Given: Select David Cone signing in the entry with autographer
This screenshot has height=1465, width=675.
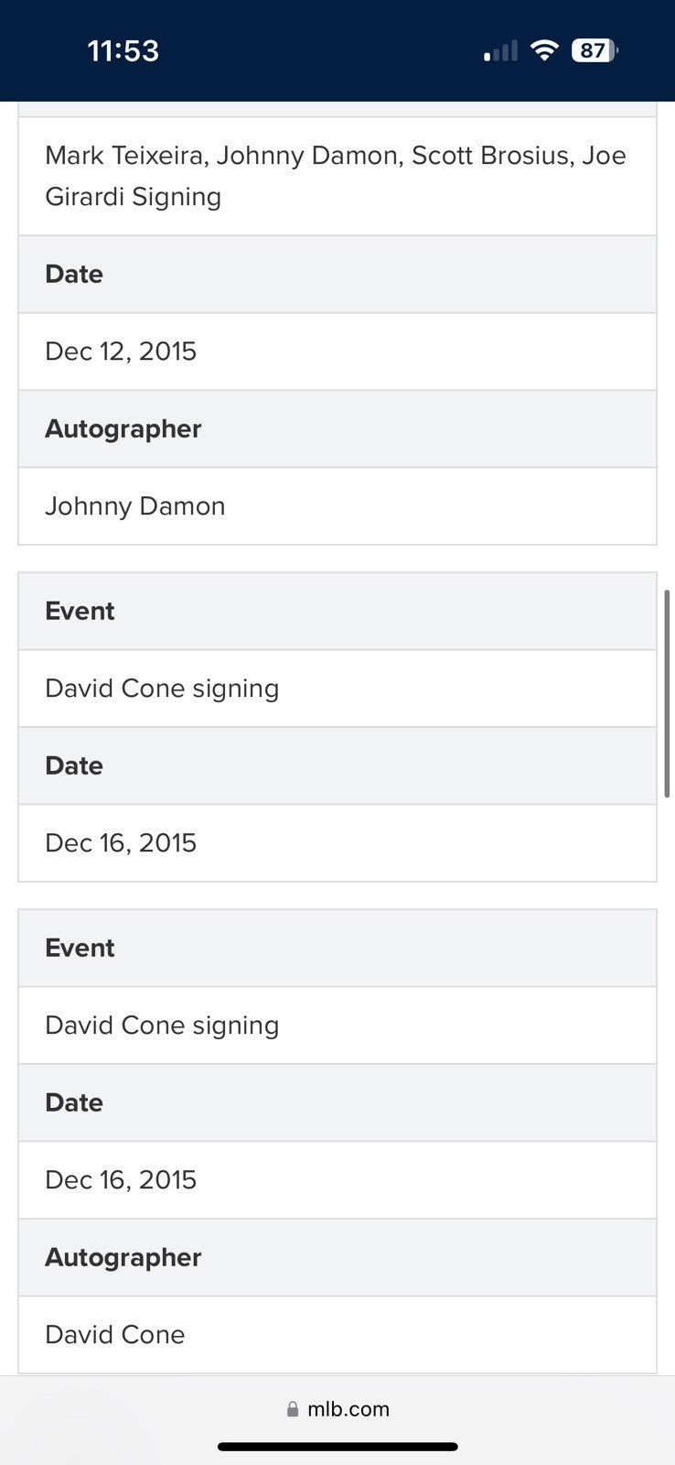Looking at the screenshot, I should (162, 1025).
